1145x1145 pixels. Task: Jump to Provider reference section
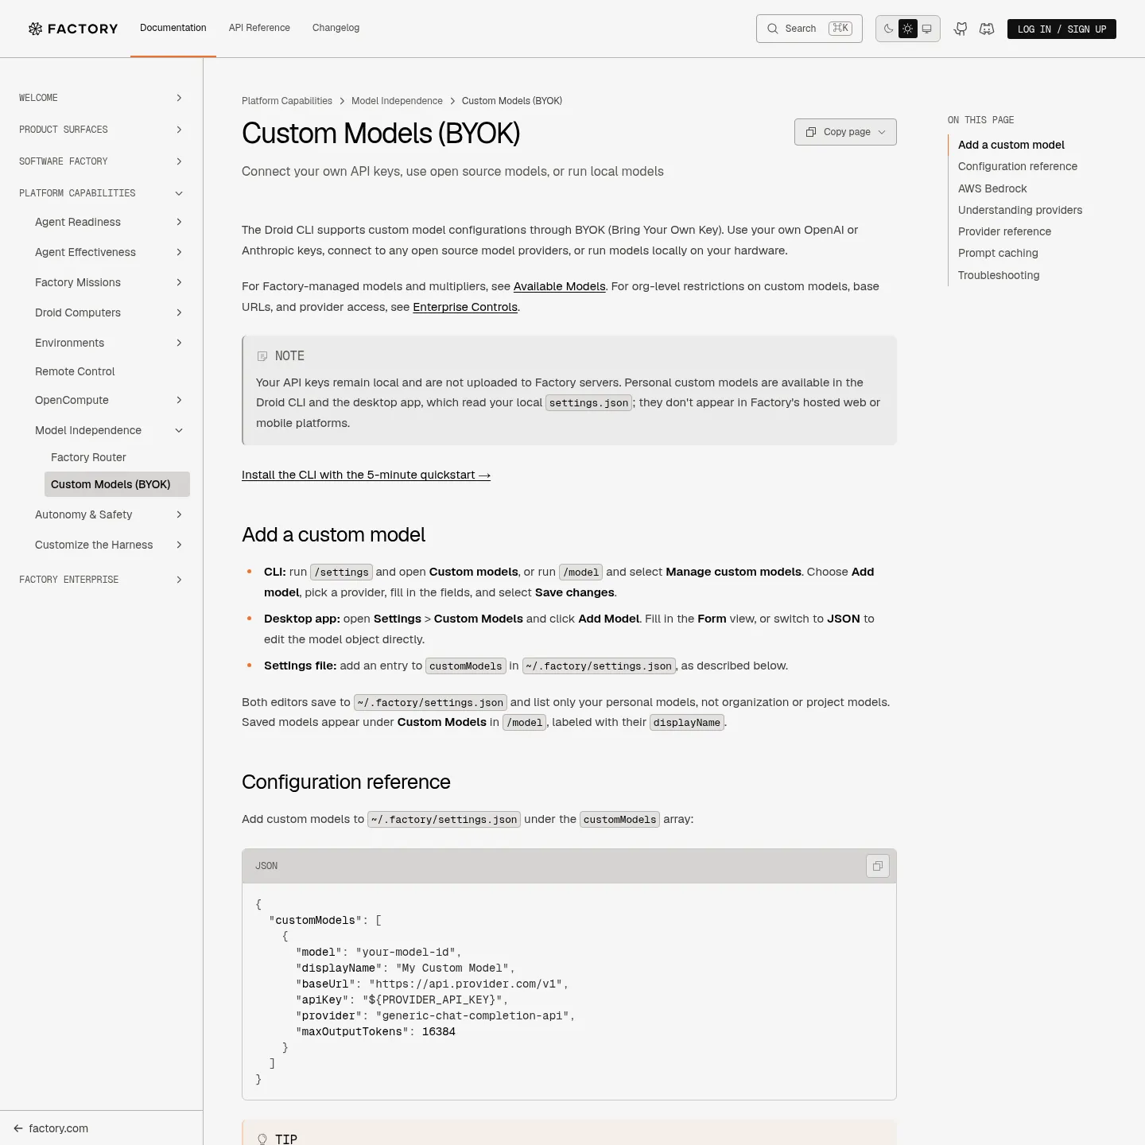(1004, 231)
